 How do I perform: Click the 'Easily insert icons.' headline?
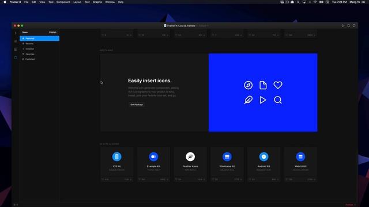pyautogui.click(x=150, y=80)
